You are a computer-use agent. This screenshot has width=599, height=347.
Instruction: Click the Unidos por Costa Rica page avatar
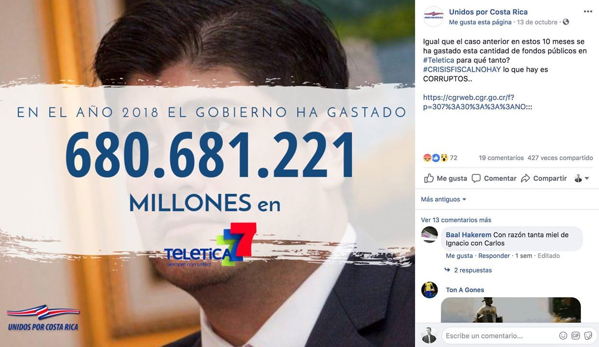click(433, 16)
